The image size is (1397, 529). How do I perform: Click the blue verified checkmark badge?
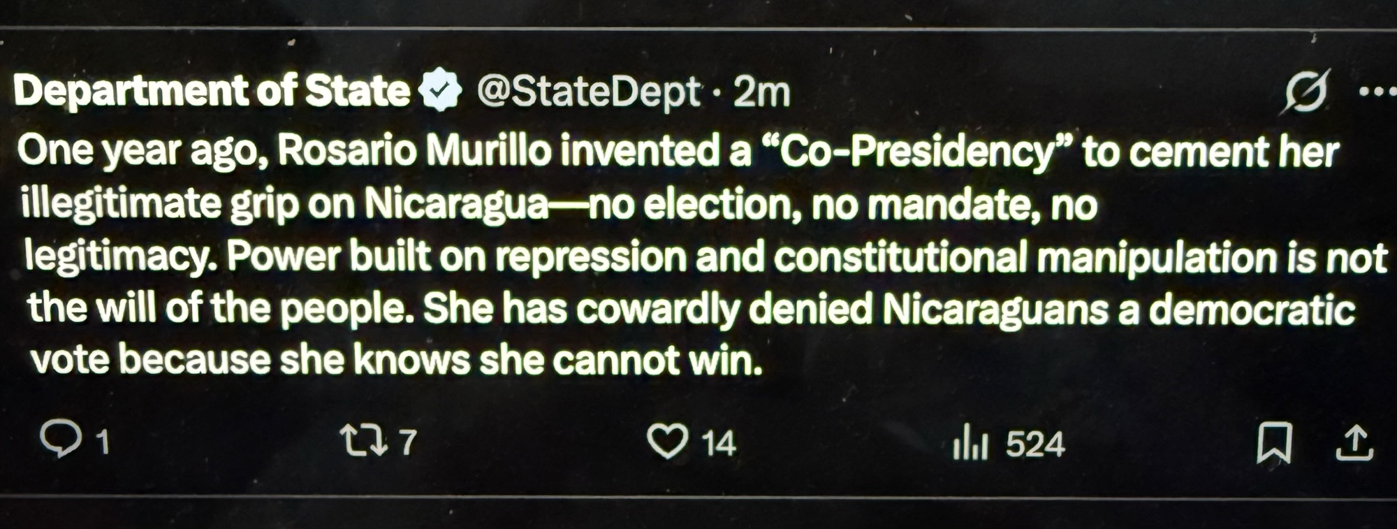pos(440,91)
